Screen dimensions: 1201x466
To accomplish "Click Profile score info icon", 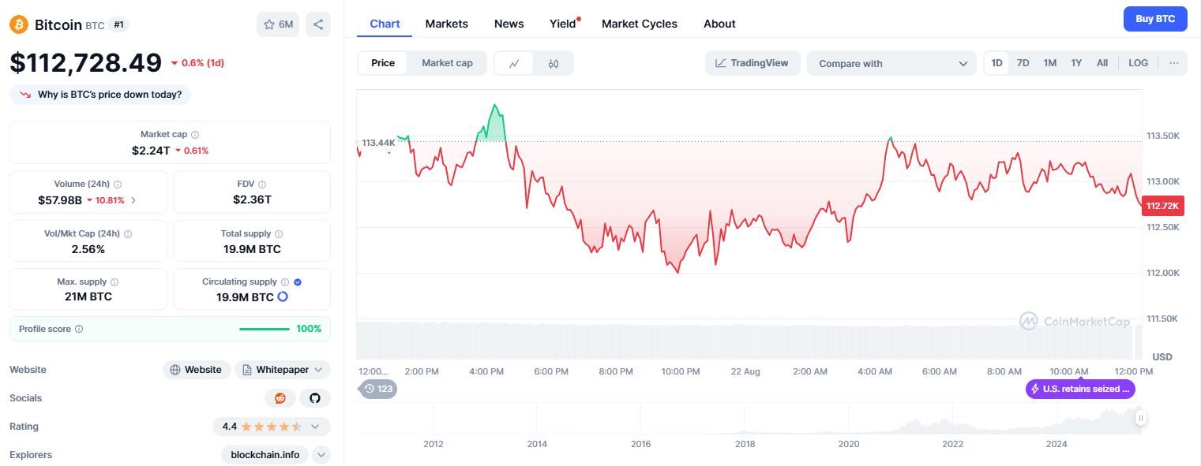I will pyautogui.click(x=79, y=329).
